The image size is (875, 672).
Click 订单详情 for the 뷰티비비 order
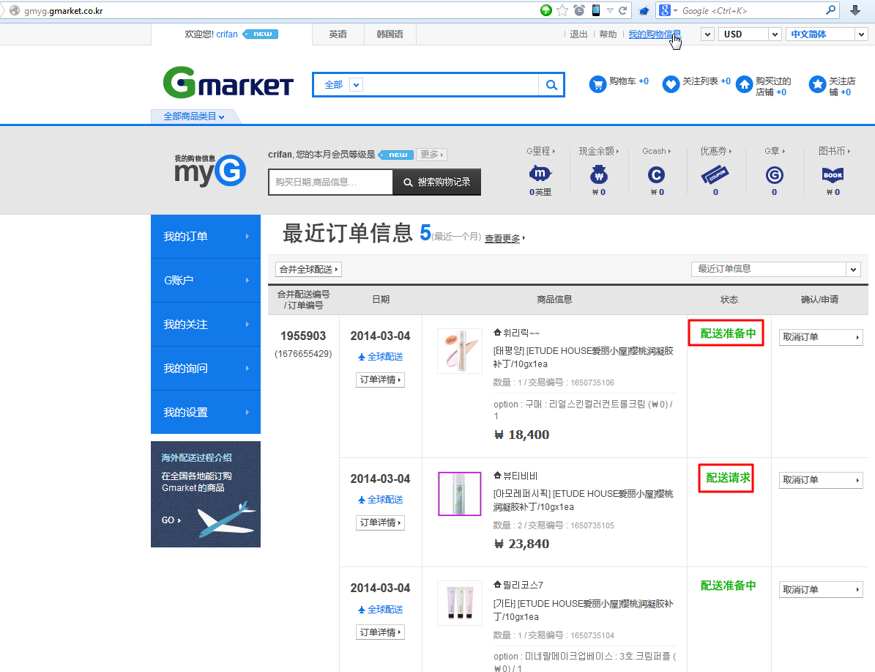click(380, 523)
